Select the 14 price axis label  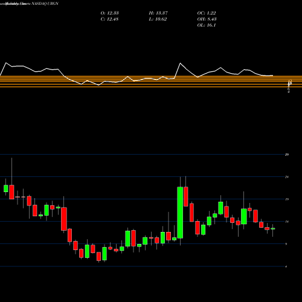click(x=287, y=222)
